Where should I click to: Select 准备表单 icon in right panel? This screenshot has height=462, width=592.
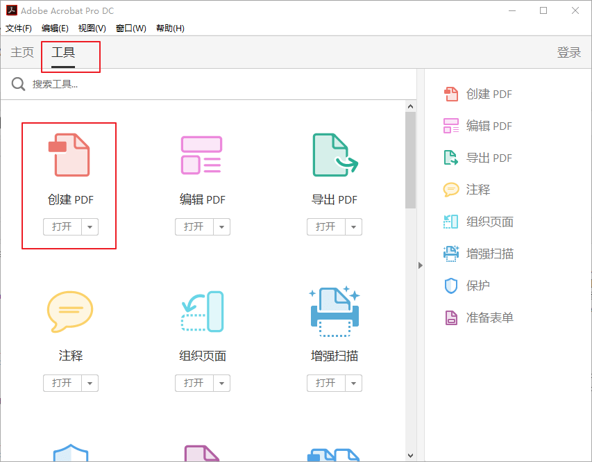tap(451, 317)
